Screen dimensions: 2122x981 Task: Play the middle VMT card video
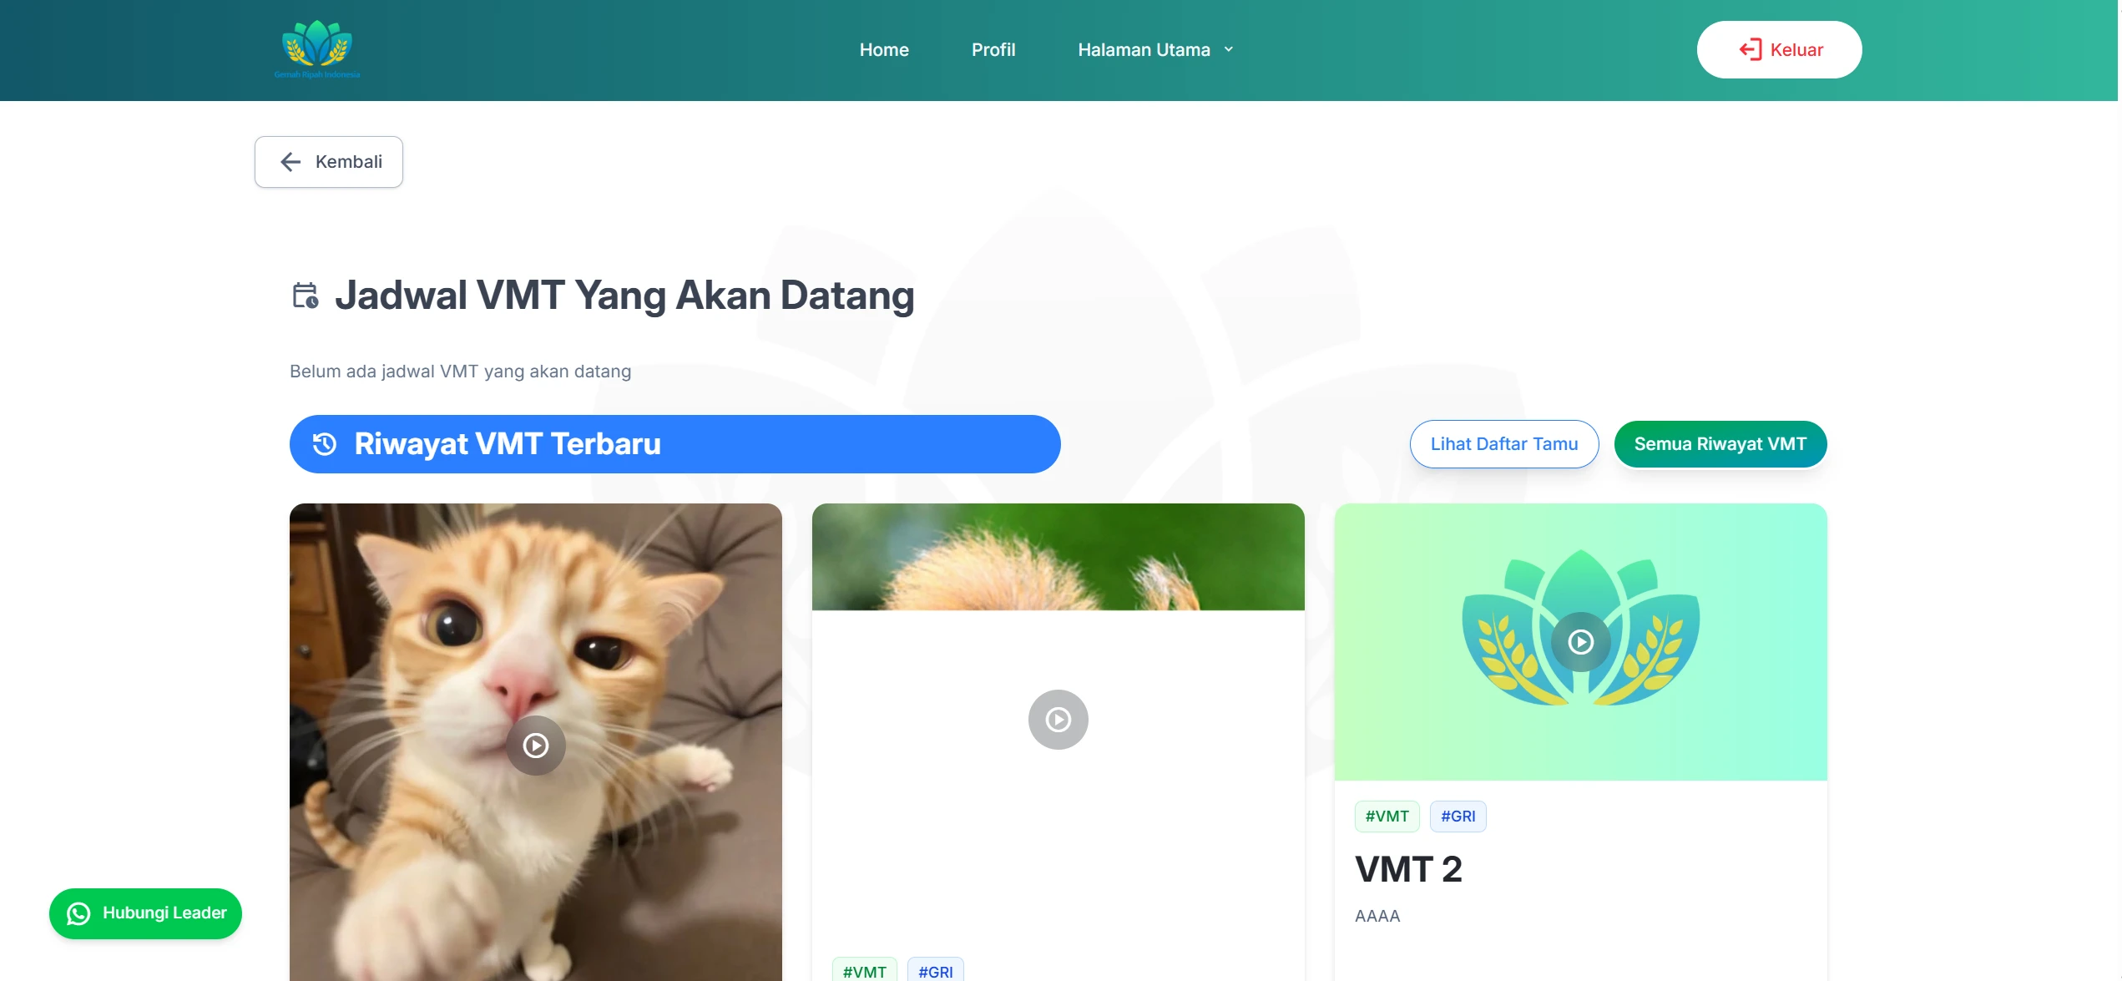(x=1058, y=720)
